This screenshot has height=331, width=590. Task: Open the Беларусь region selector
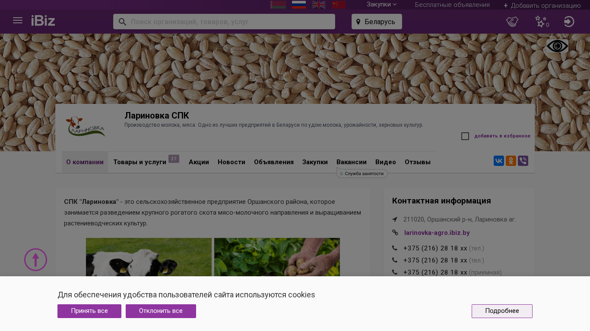tap(377, 22)
